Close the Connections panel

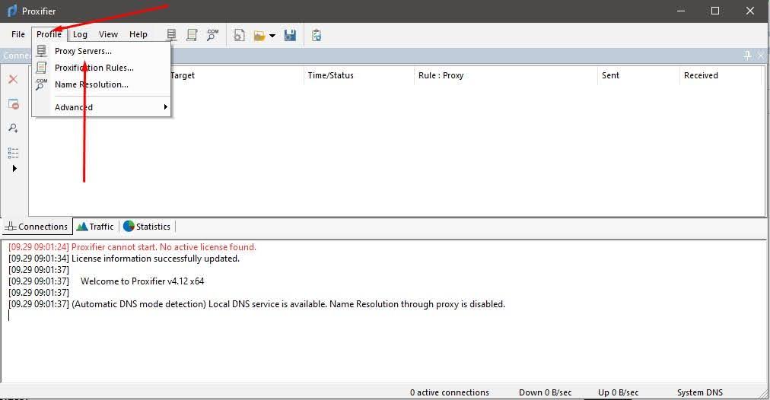pyautogui.click(x=761, y=56)
